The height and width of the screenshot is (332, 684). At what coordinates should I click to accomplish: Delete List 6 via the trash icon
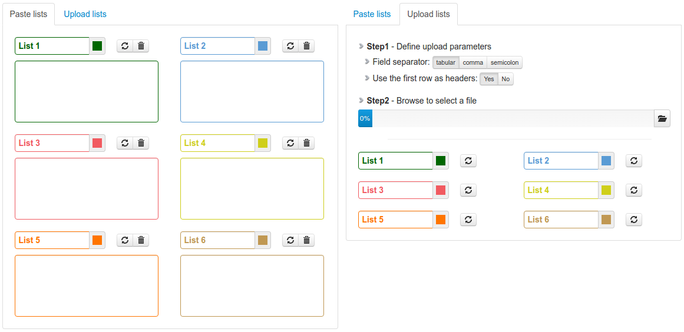306,240
